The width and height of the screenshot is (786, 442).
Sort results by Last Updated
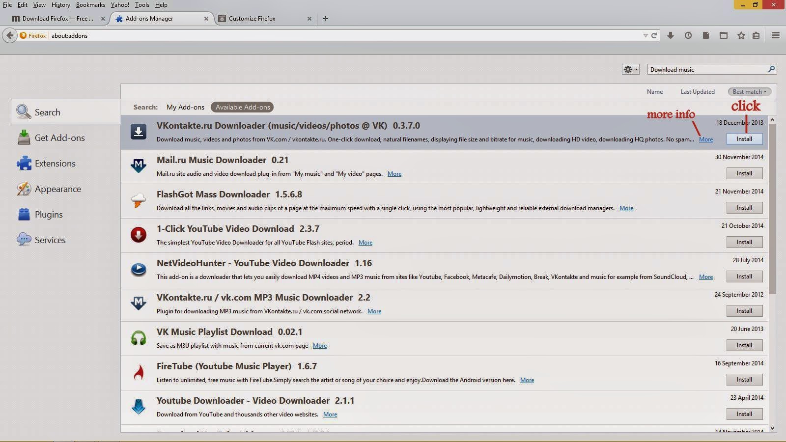pyautogui.click(x=698, y=92)
